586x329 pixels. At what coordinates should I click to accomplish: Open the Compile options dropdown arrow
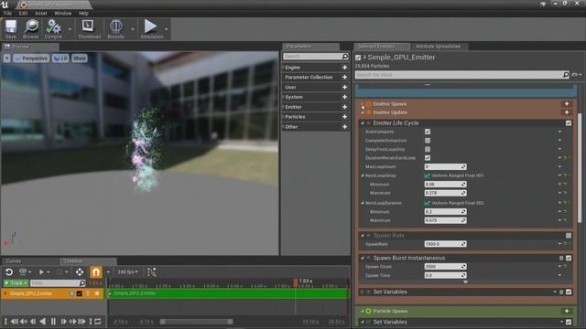(x=70, y=29)
